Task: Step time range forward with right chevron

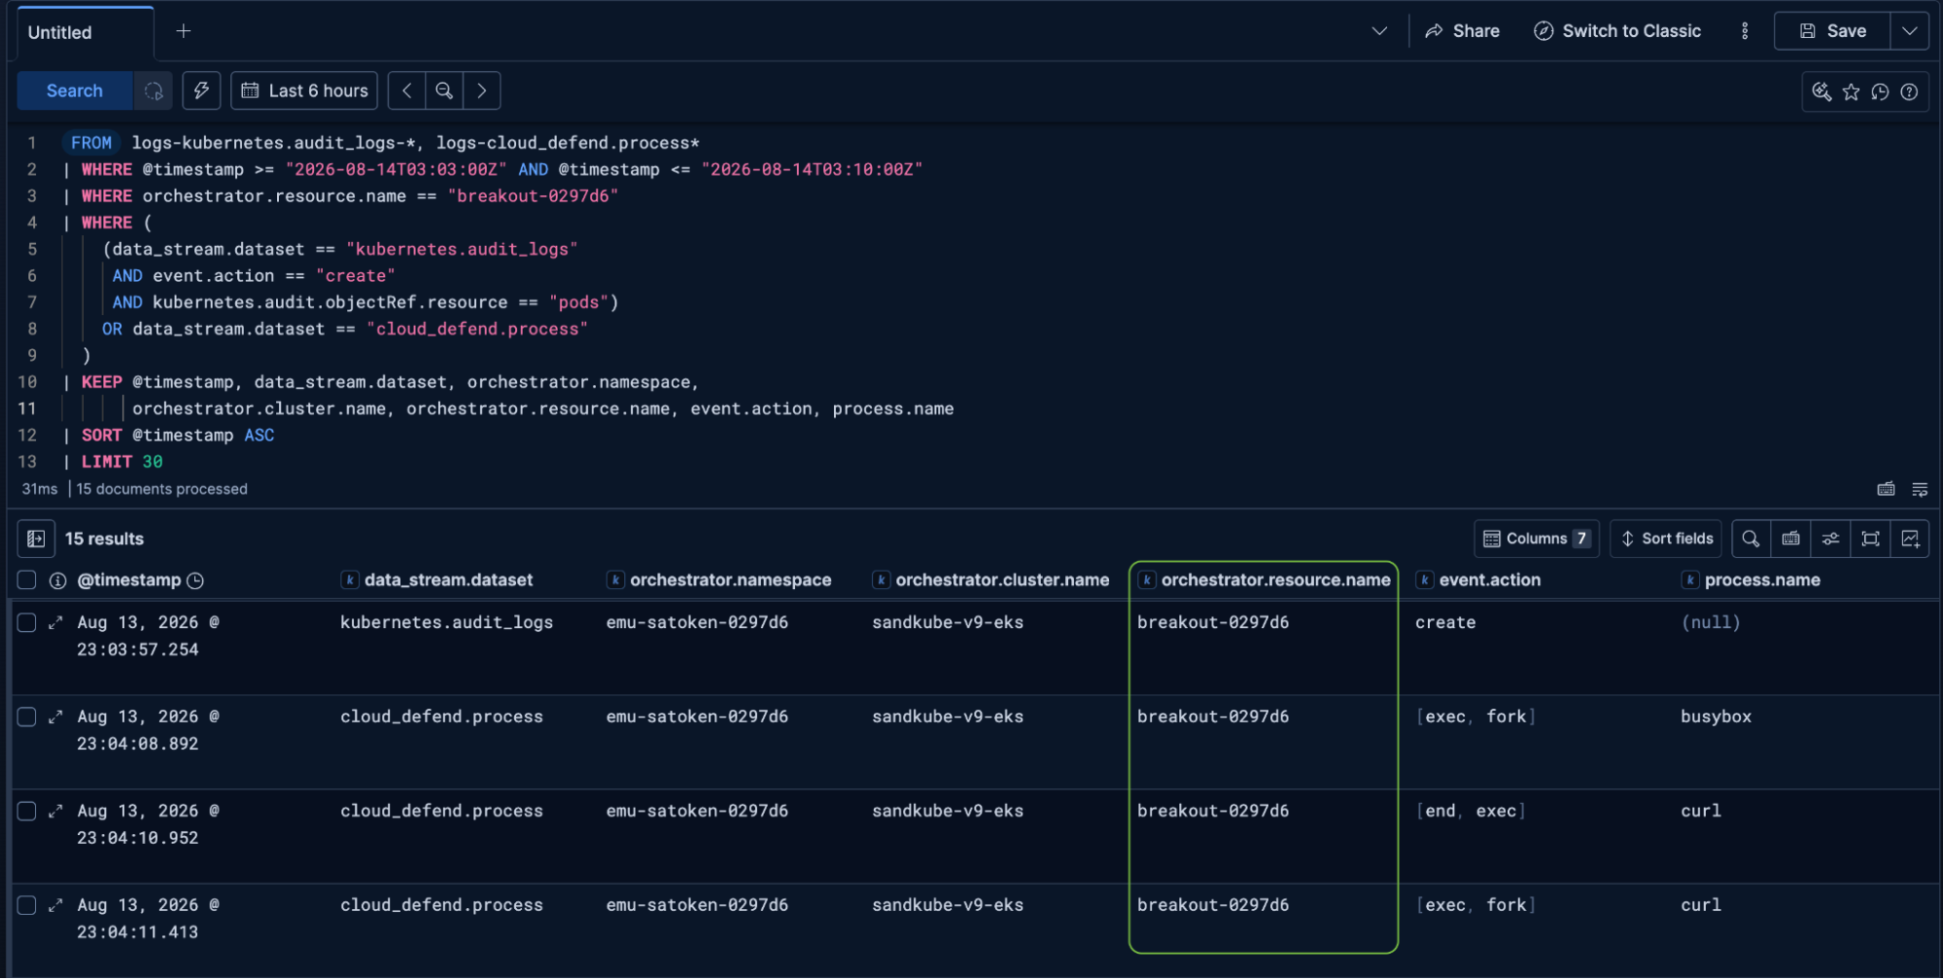Action: 481,90
